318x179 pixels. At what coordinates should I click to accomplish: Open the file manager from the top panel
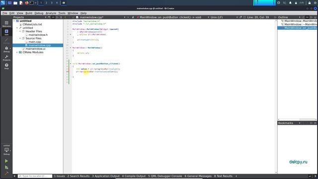[15, 3]
